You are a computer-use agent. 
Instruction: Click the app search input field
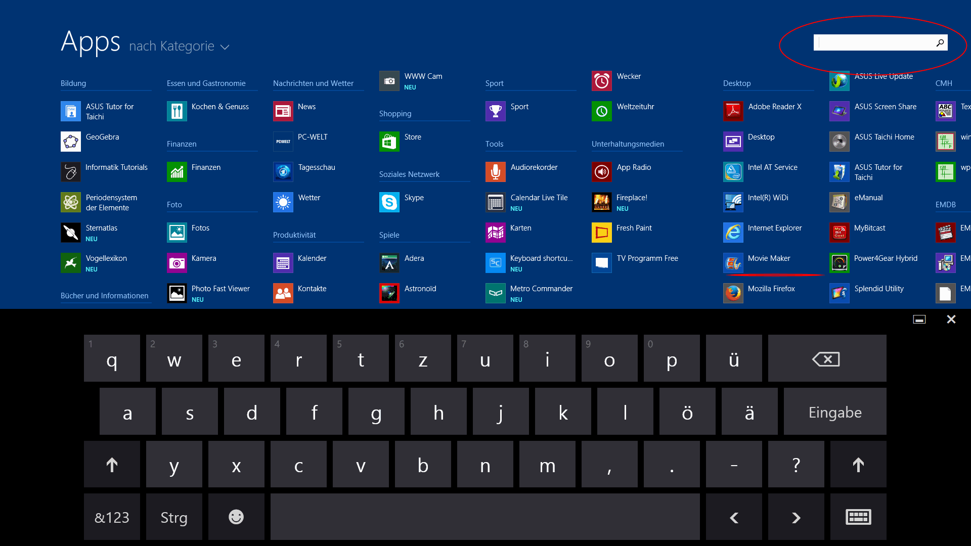coord(875,43)
